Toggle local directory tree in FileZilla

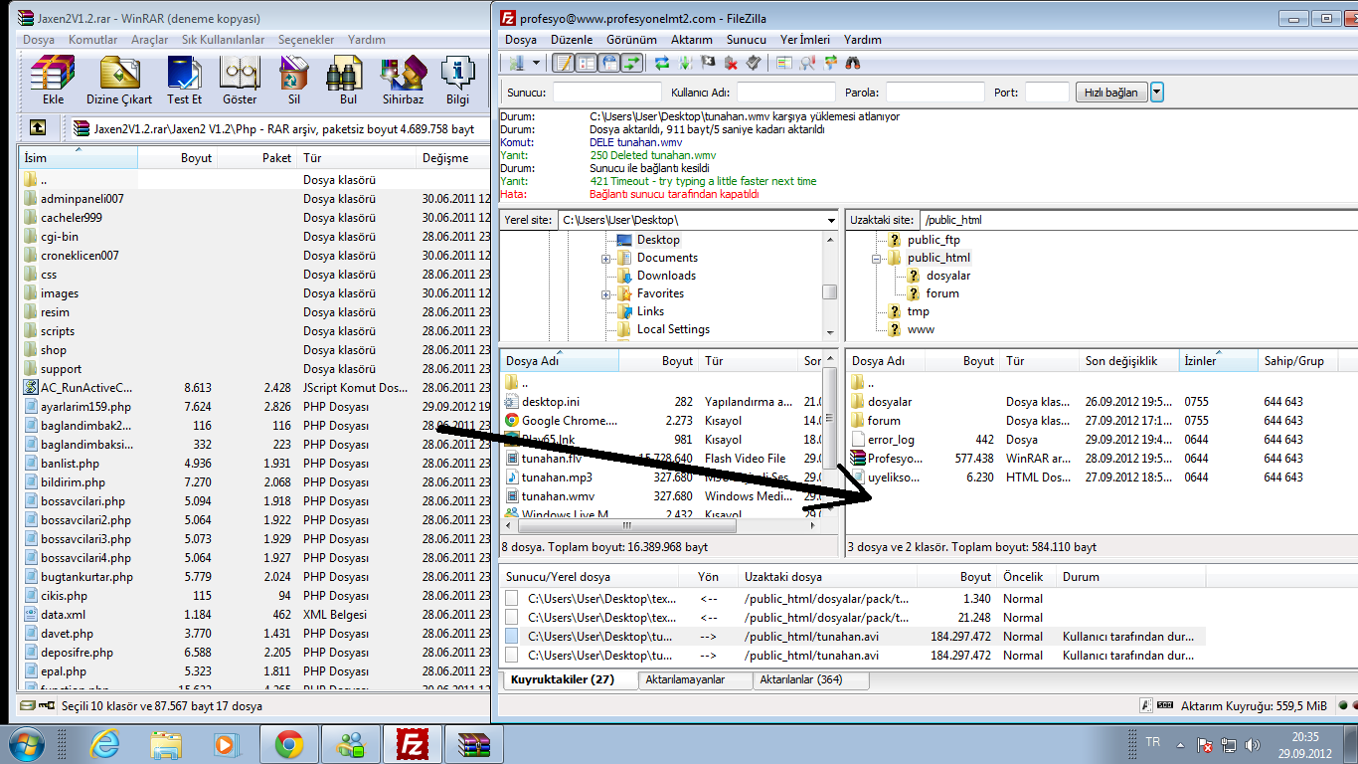click(587, 63)
